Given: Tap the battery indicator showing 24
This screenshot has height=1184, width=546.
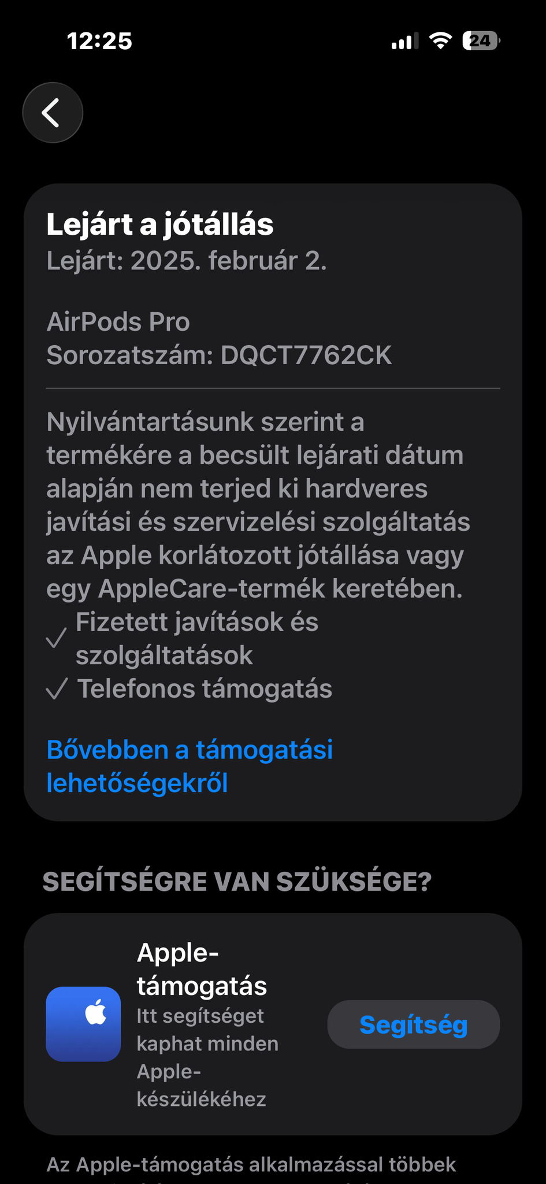Looking at the screenshot, I should [x=481, y=41].
